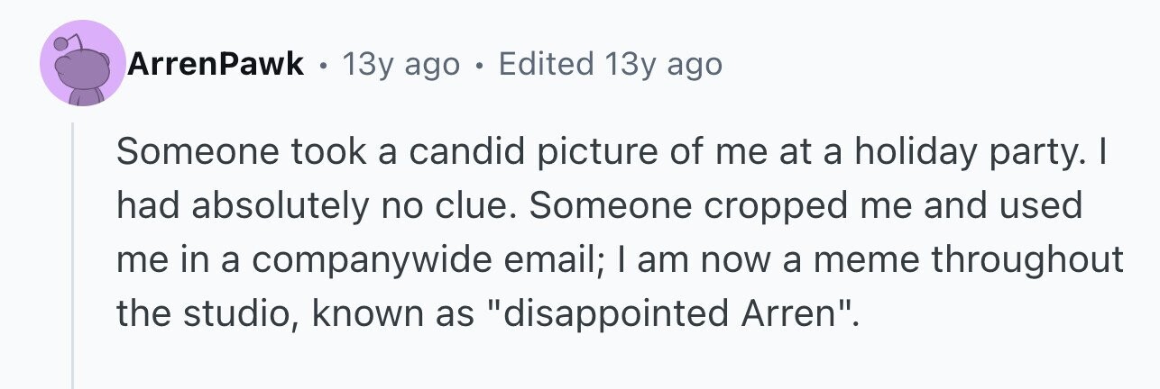Click the dot separator before "Edited"
This screenshot has width=1160, height=389.
pyautogui.click(x=479, y=65)
